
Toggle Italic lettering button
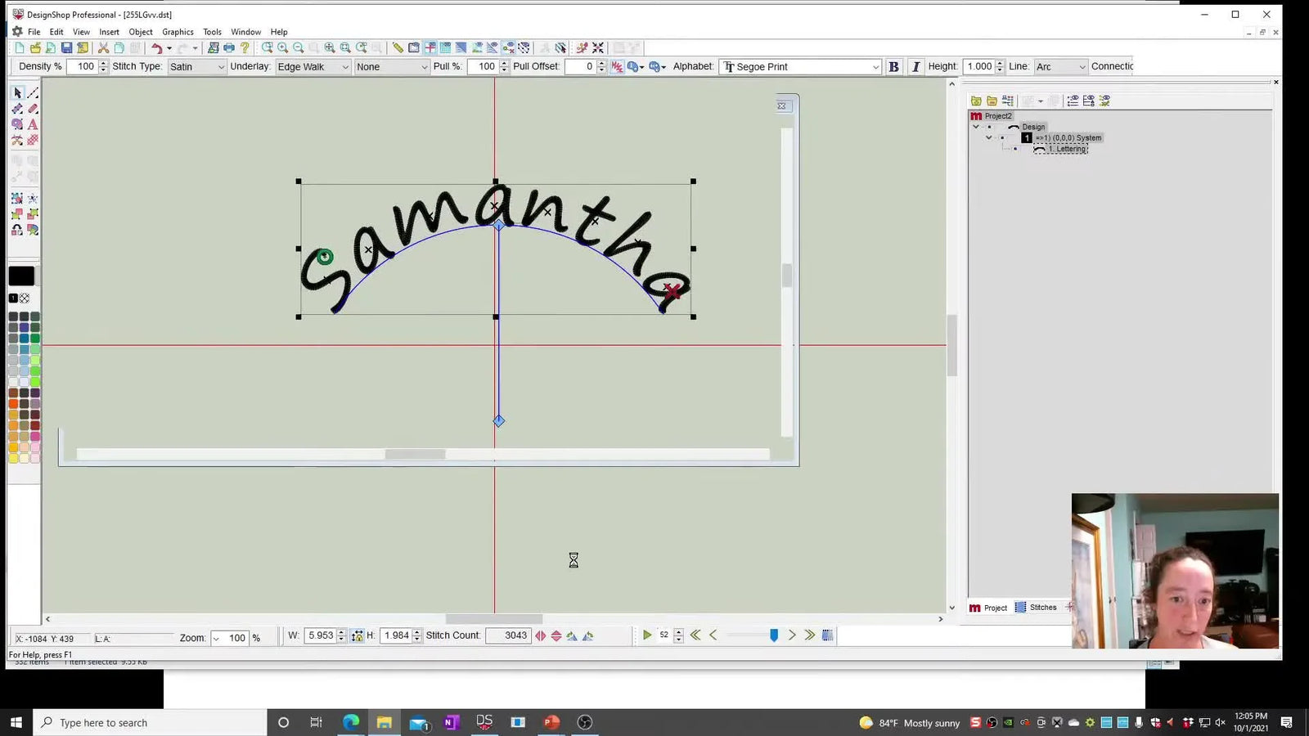point(915,67)
